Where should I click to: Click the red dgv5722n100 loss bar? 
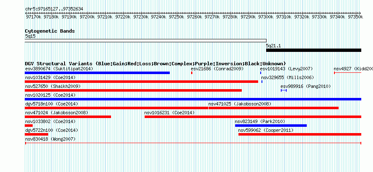point(36,134)
